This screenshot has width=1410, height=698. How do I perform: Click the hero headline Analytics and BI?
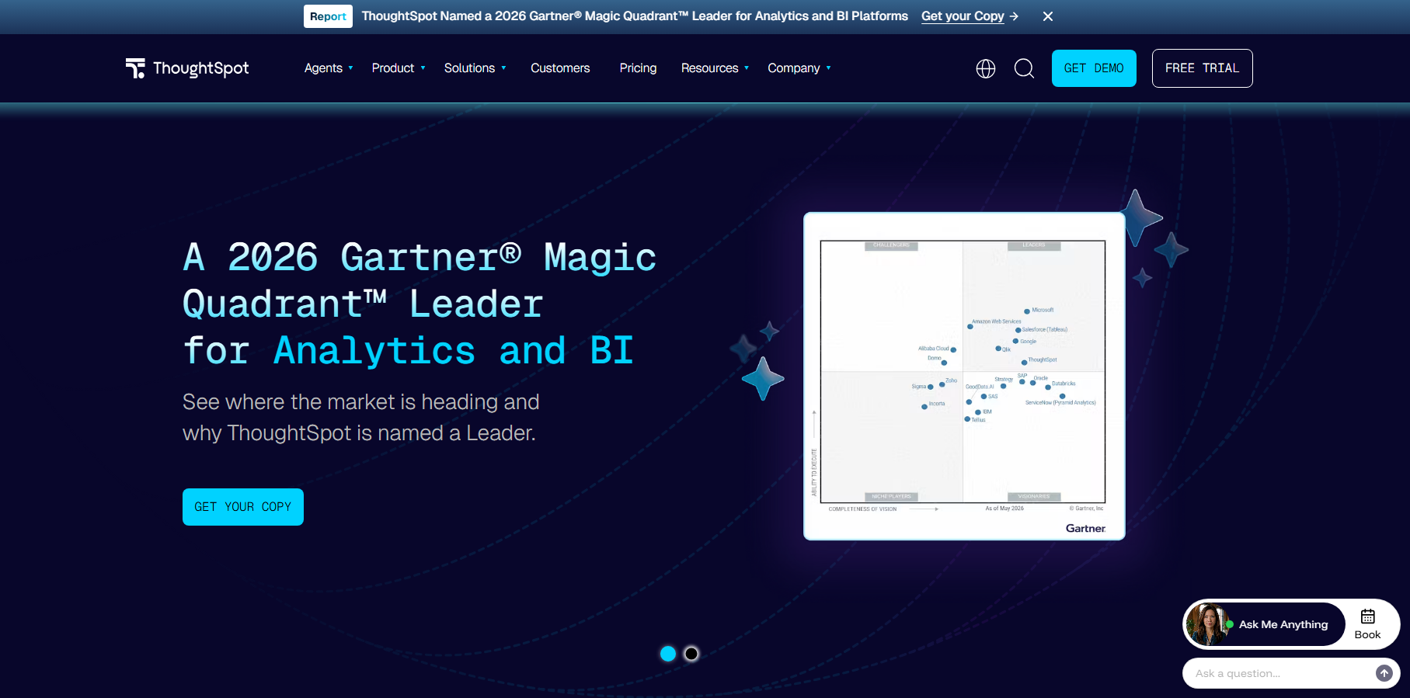[454, 350]
